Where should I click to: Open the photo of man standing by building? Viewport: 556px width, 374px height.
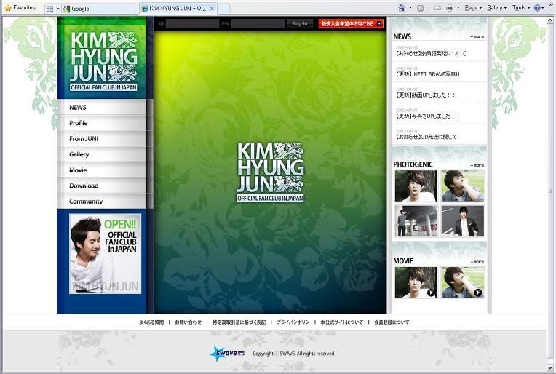416,221
